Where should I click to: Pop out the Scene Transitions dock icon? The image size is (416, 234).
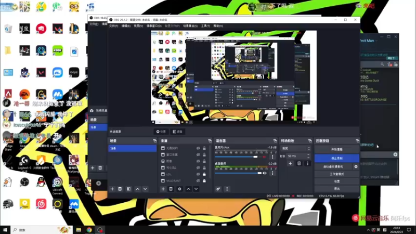point(309,140)
